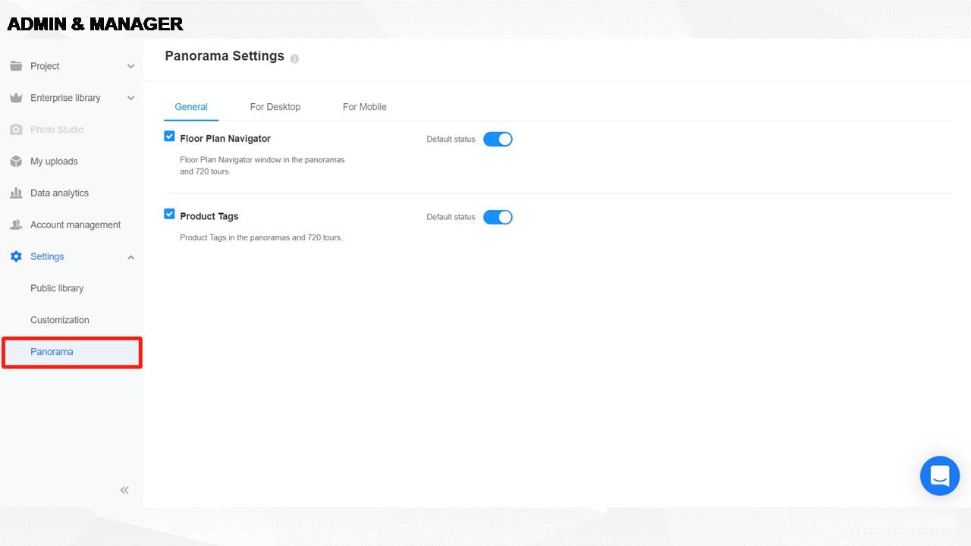971x546 pixels.
Task: Collapse the sidebar with double arrow
Action: (124, 491)
